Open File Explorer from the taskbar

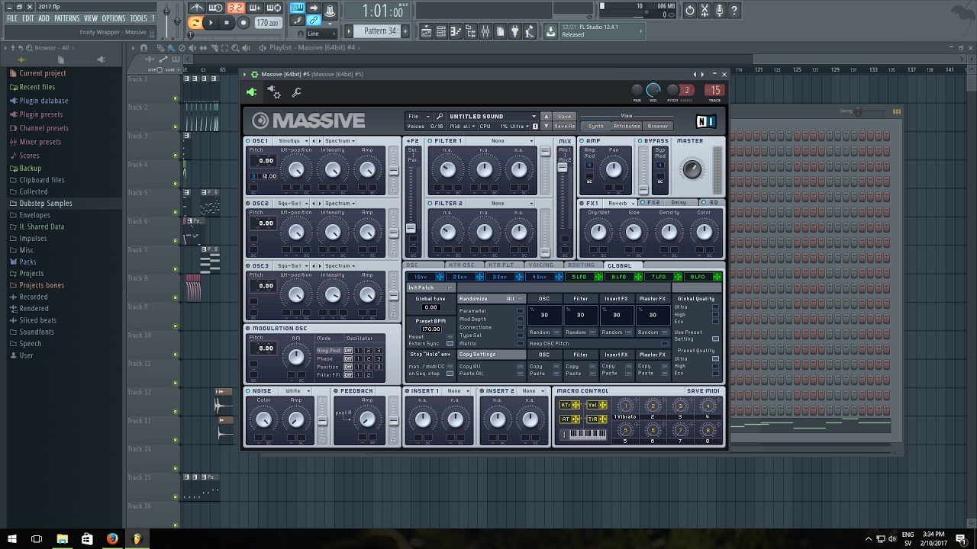click(x=62, y=538)
